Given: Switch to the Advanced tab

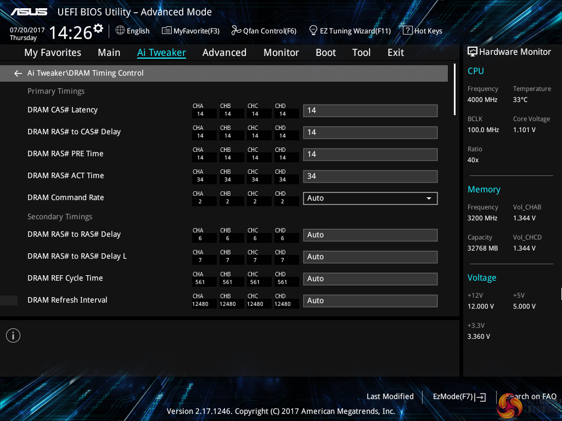Looking at the screenshot, I should click(x=224, y=53).
